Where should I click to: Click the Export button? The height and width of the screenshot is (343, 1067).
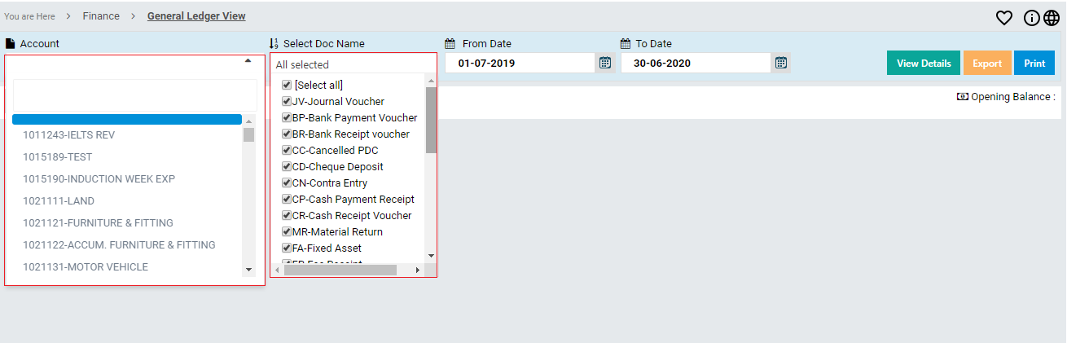(987, 64)
